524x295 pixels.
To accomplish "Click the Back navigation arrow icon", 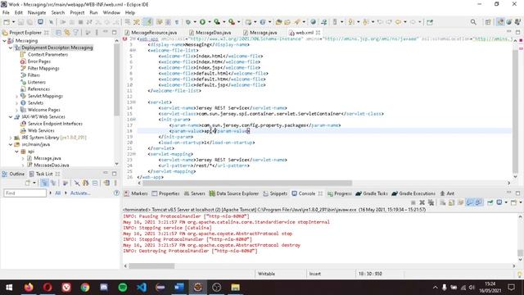I will [398, 22].
